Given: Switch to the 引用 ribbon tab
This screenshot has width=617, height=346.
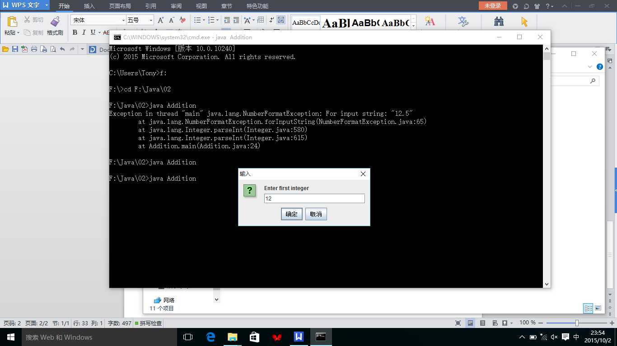Looking at the screenshot, I should point(151,6).
